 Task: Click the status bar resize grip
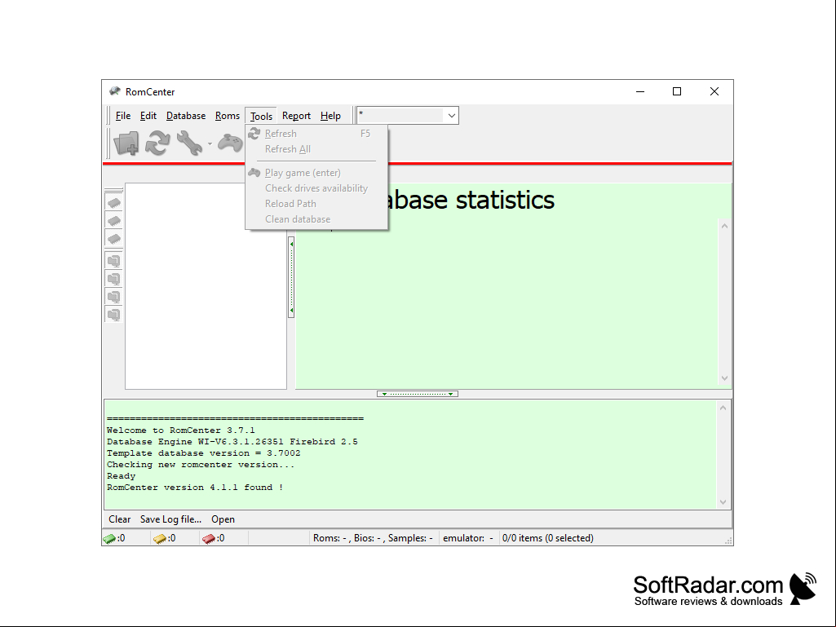pos(728,540)
